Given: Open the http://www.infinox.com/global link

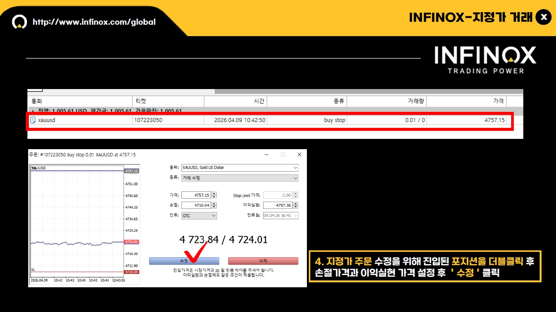Looking at the screenshot, I should pyautogui.click(x=94, y=22).
